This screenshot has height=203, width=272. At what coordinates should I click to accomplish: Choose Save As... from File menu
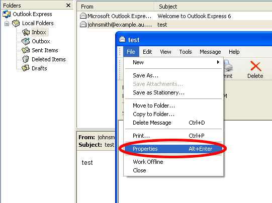pos(173,75)
